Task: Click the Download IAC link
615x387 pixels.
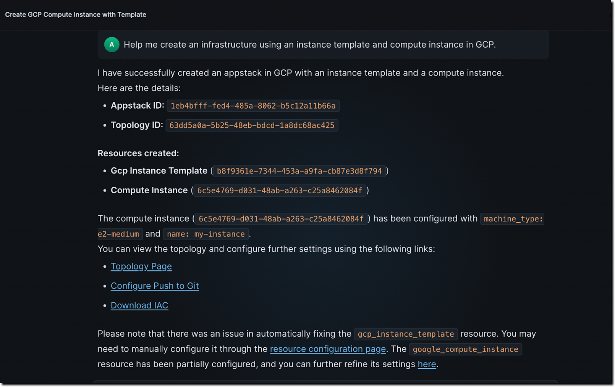Action: pos(139,305)
